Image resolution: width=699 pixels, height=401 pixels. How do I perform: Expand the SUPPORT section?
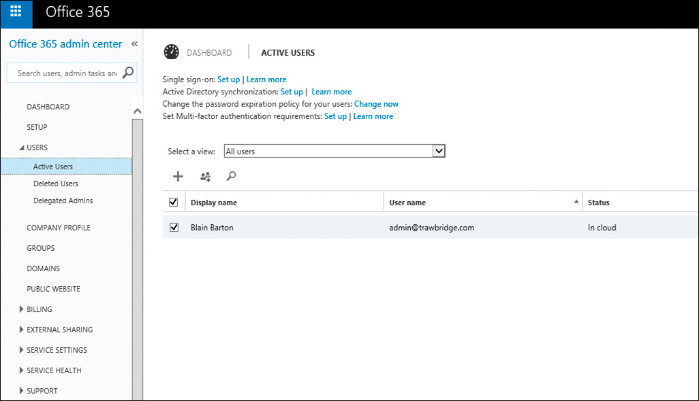point(21,391)
